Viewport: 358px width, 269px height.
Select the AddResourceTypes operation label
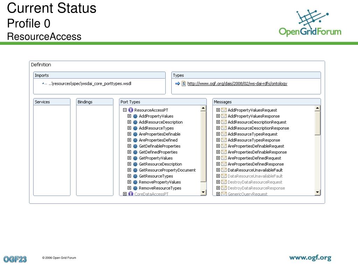click(156, 128)
